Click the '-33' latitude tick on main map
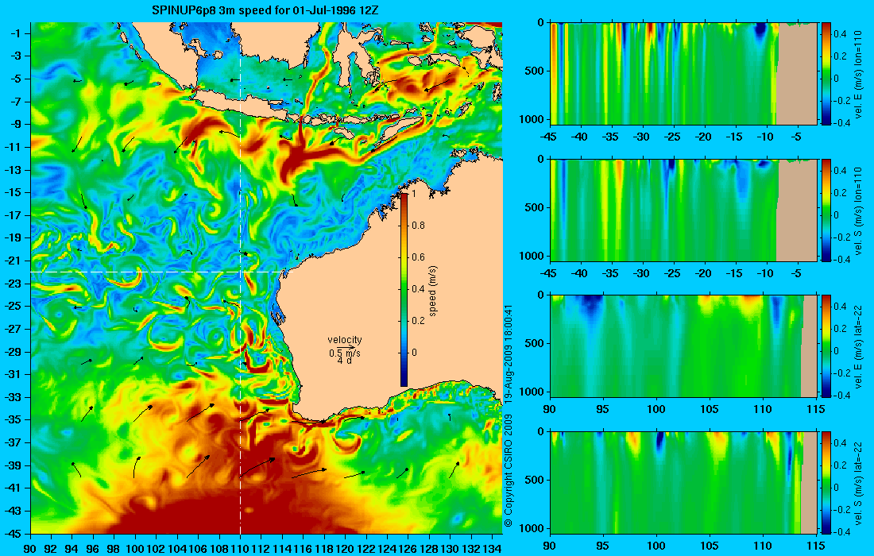The image size is (874, 556). 12,396
